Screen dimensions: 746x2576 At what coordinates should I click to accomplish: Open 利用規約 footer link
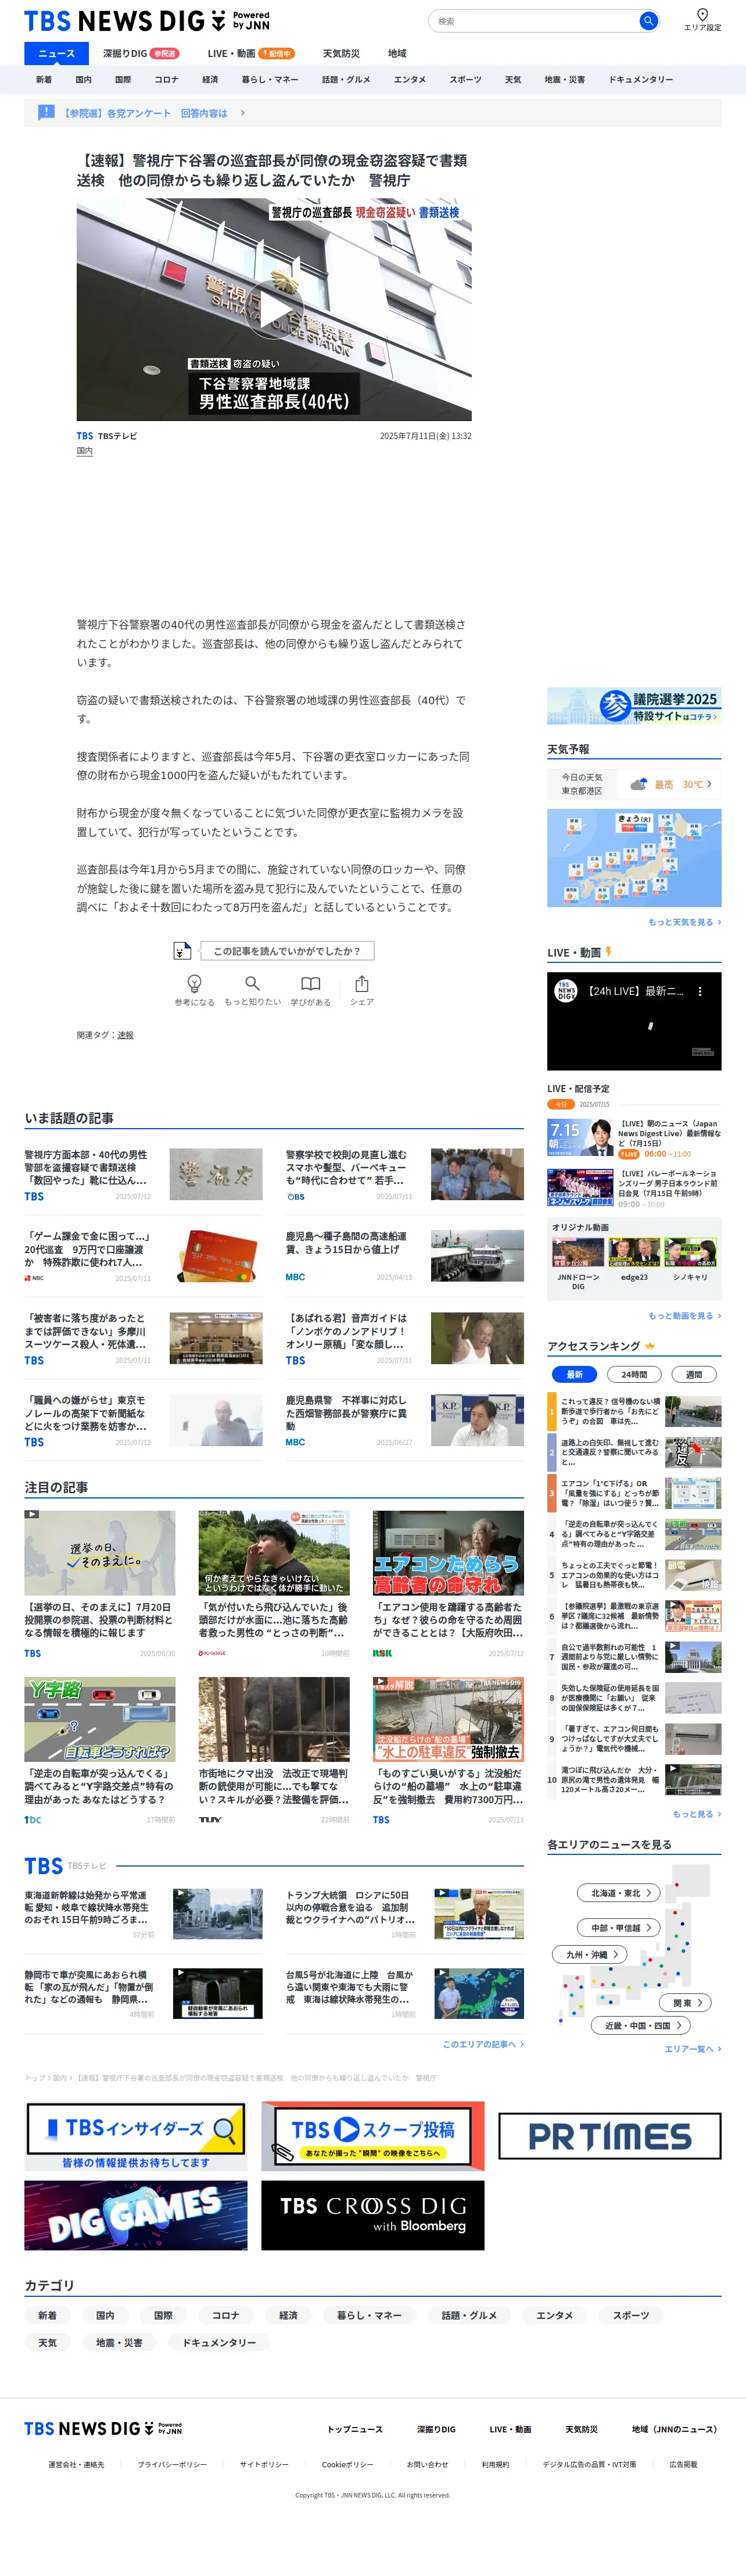coord(496,2464)
